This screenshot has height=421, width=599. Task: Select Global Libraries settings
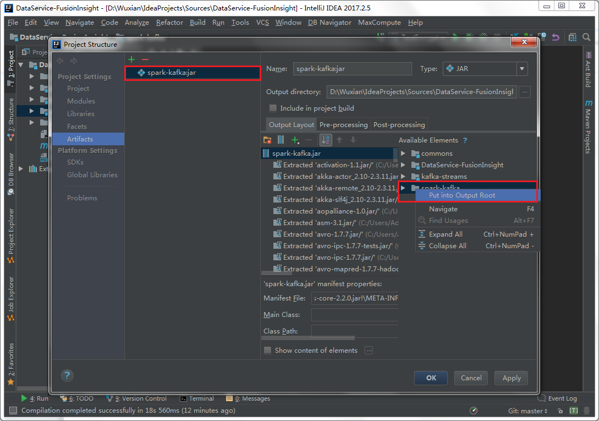coord(92,175)
